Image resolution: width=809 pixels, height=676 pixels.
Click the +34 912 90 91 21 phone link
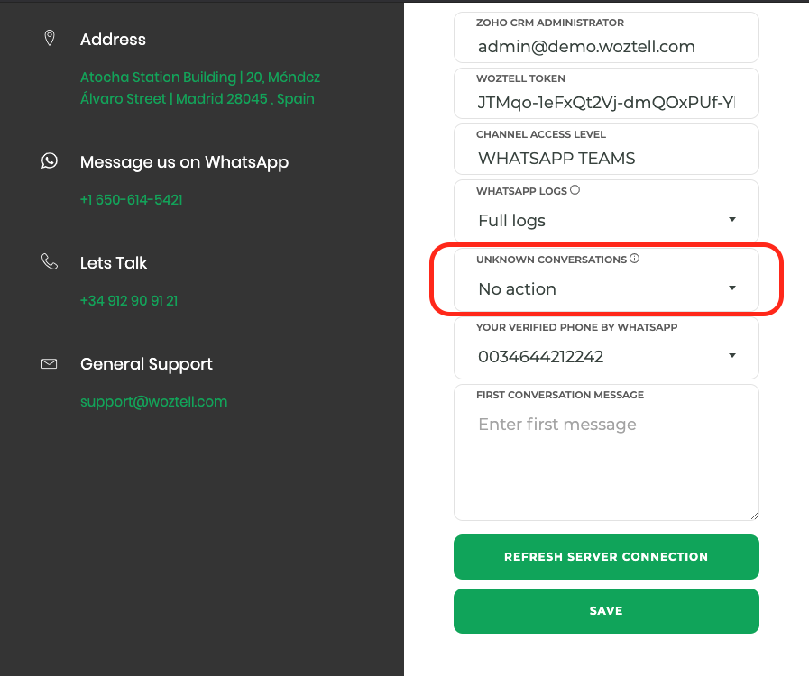tap(129, 301)
